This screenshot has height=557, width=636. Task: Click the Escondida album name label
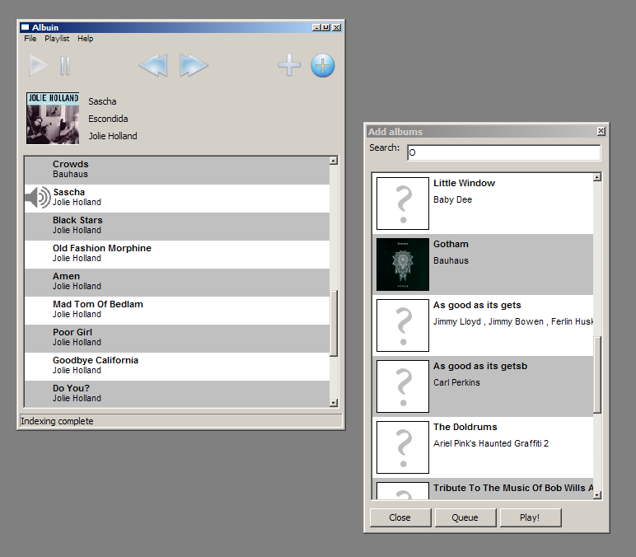[108, 119]
